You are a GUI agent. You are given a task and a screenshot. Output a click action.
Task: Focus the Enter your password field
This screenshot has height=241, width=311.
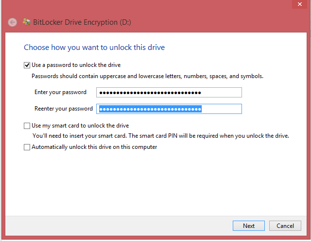(169, 93)
